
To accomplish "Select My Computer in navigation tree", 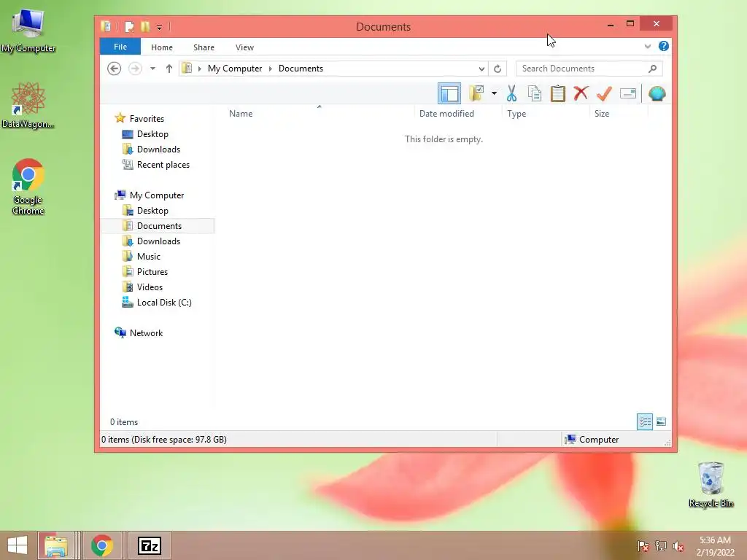I will pos(156,195).
